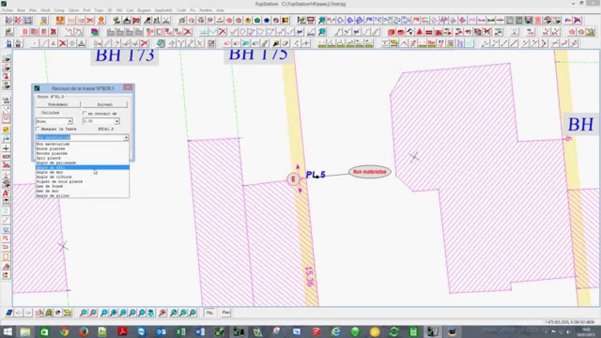This screenshot has height=338, width=601.
Task: Select 'Angle de pilier' in the dropdown list
Action: click(82, 196)
